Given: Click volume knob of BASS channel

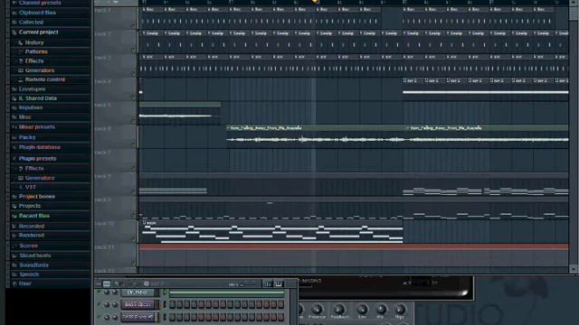Looking at the screenshot, I should click(x=115, y=305).
